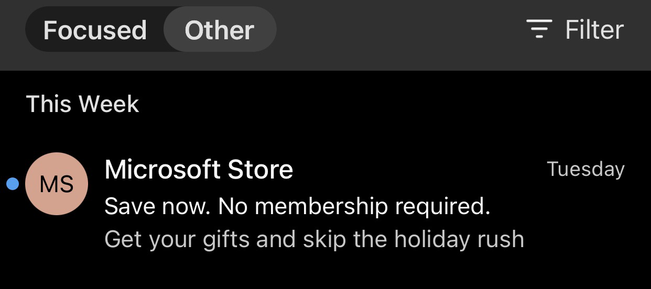Open the Microsoft Store sender name
This screenshot has height=289, width=651.
coord(199,170)
